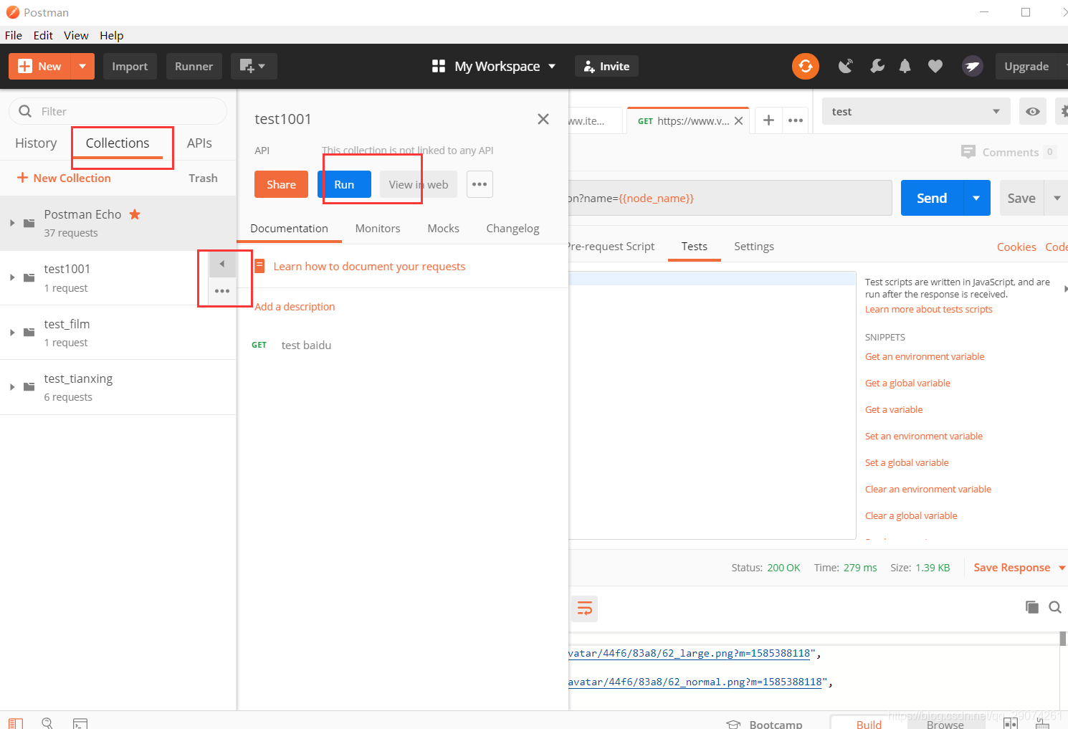Click the Upgrade button
The width and height of the screenshot is (1068, 729).
pos(1026,66)
